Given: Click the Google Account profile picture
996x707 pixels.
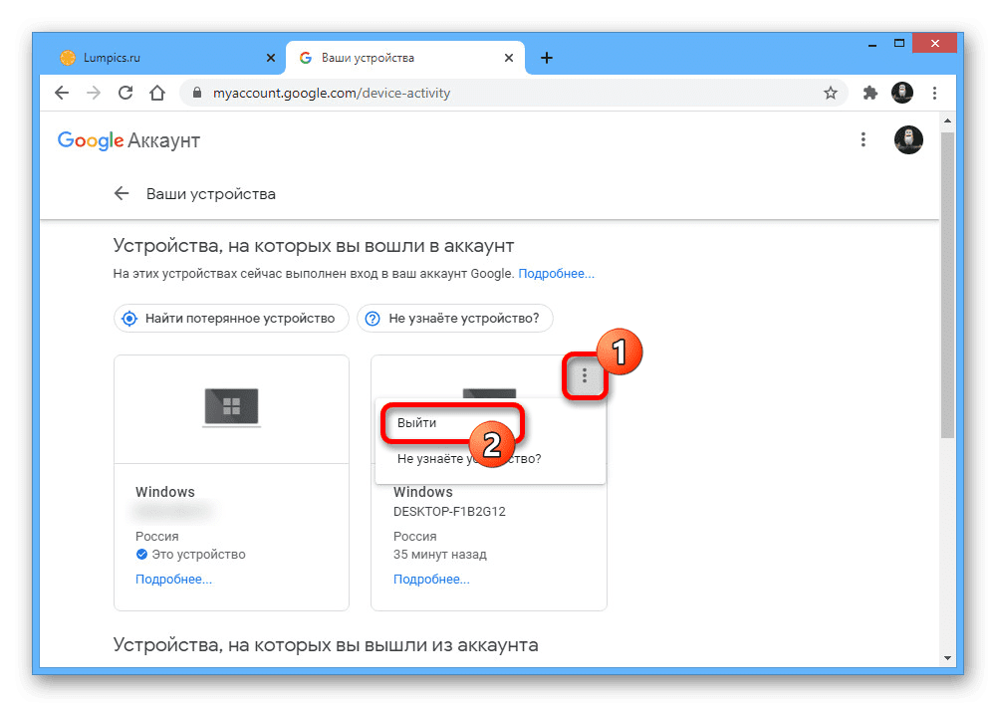Looking at the screenshot, I should point(908,140).
